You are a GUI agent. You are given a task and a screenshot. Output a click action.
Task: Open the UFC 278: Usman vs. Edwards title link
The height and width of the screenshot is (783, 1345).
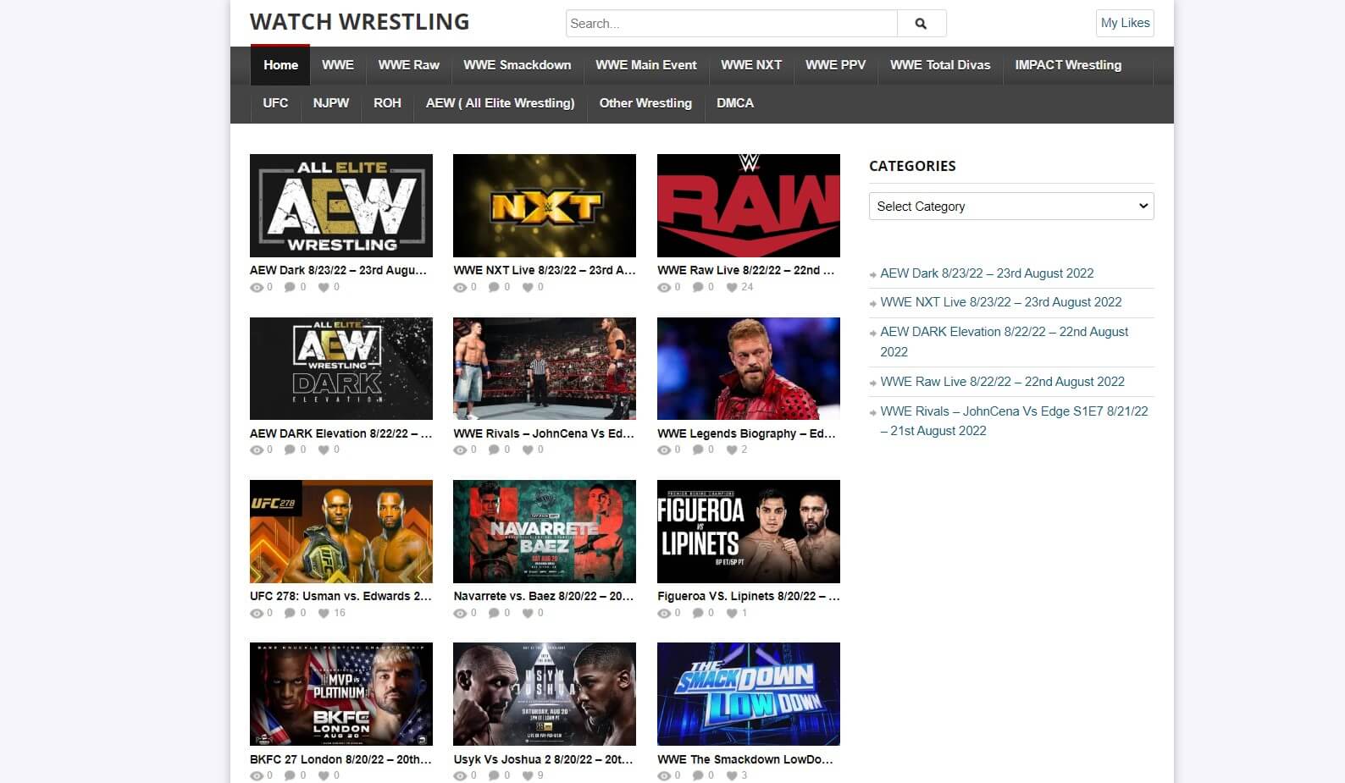click(340, 596)
